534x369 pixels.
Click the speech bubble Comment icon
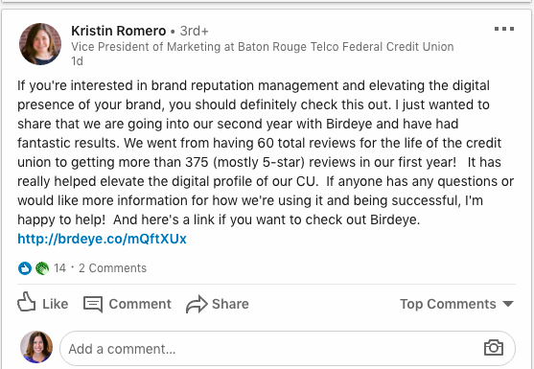[93, 304]
